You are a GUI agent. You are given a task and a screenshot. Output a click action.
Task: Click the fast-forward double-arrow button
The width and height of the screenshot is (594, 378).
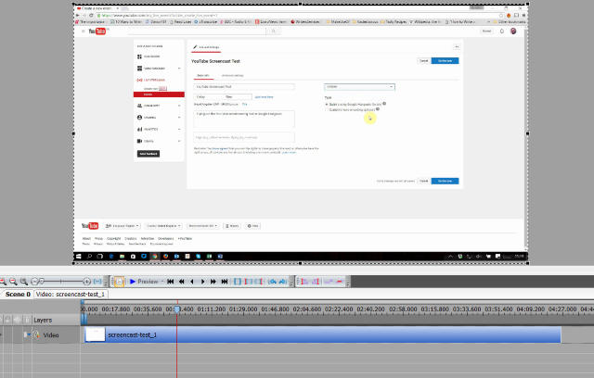213,282
